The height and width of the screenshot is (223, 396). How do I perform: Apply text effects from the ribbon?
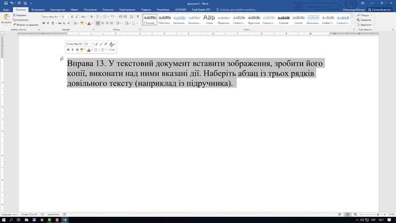click(75, 23)
